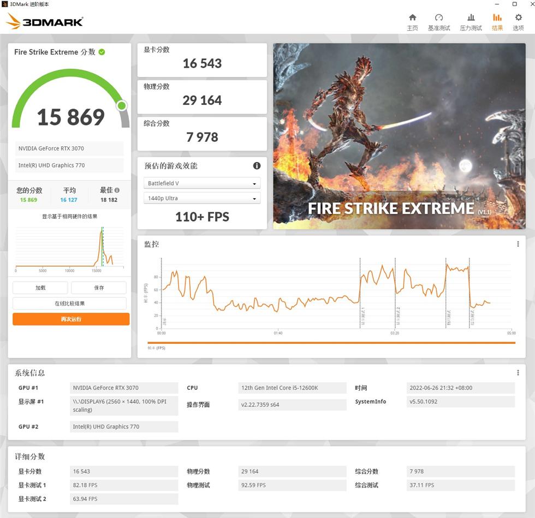The image size is (535, 518).
Task: Click the 综合分数 7 978 score card
Action: point(202,134)
